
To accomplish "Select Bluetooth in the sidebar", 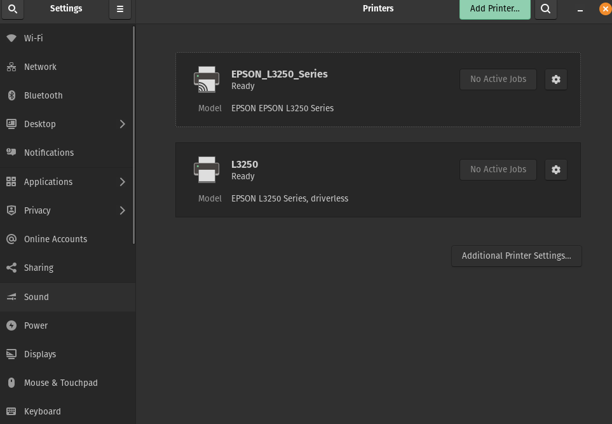I will tap(66, 95).
